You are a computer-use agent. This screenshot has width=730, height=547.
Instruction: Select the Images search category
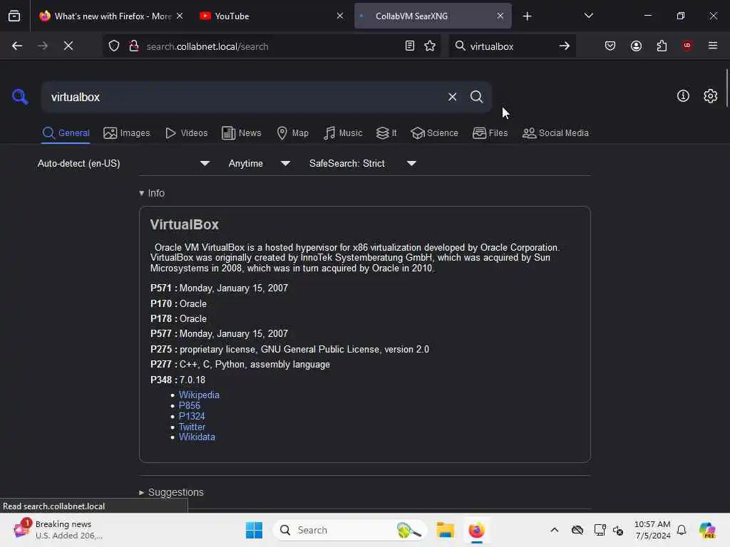click(127, 133)
